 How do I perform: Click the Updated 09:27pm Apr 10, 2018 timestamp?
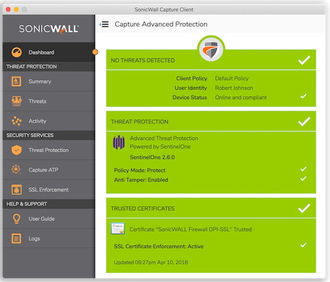point(151,262)
